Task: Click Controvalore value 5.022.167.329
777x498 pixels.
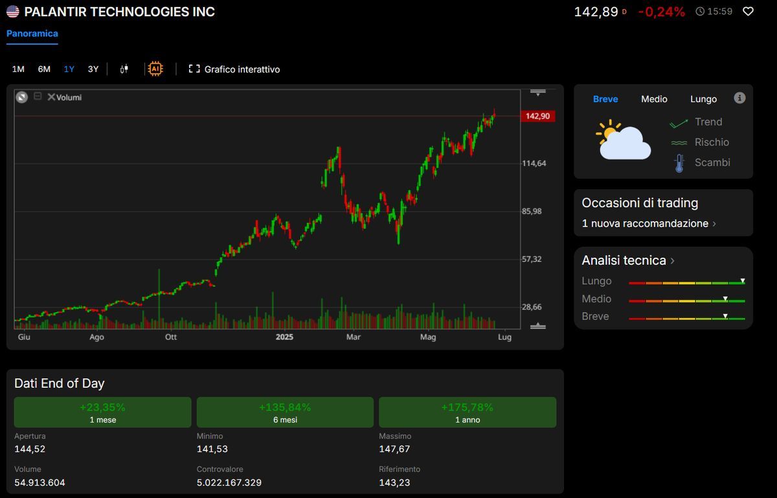Action: pos(229,482)
